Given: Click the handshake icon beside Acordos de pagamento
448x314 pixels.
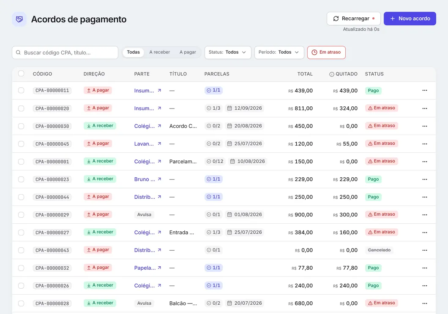Looking at the screenshot, I should (x=19, y=19).
